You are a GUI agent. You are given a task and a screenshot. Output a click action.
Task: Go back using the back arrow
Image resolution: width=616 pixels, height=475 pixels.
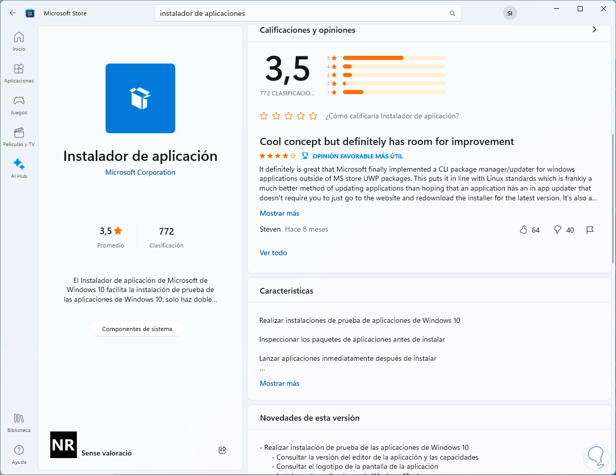pos(13,13)
